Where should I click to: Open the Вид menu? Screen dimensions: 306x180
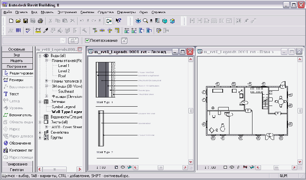pyautogui.click(x=34, y=12)
